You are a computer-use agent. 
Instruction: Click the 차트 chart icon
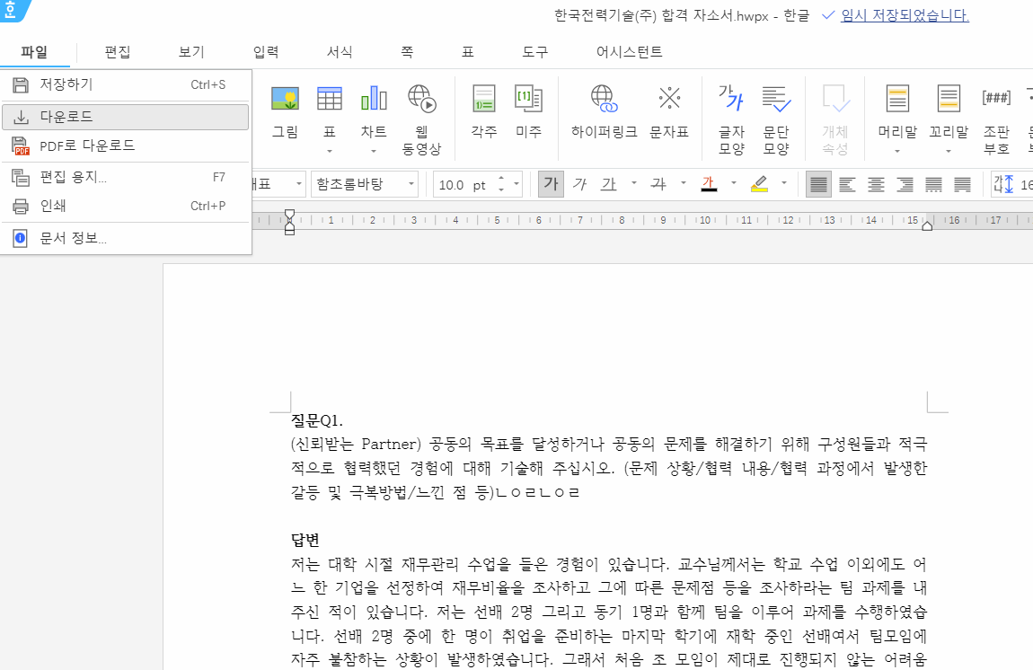click(x=374, y=99)
